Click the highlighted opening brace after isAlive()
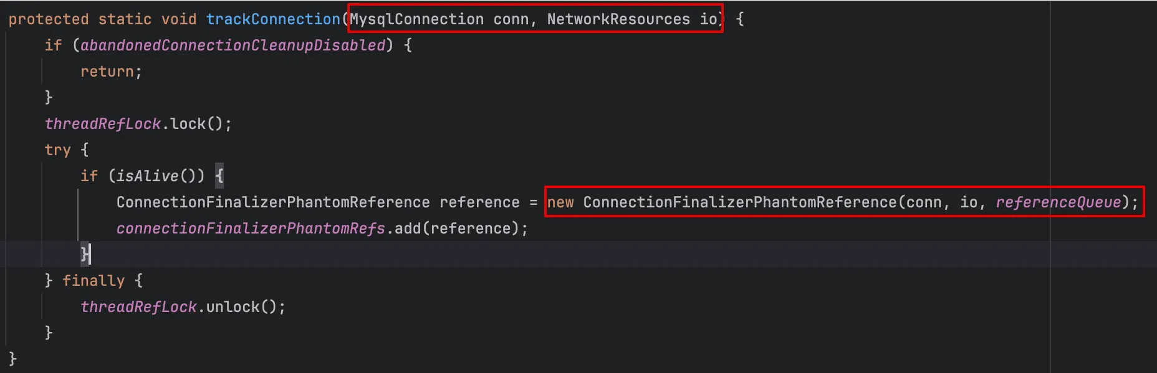This screenshot has width=1157, height=373. (x=219, y=176)
